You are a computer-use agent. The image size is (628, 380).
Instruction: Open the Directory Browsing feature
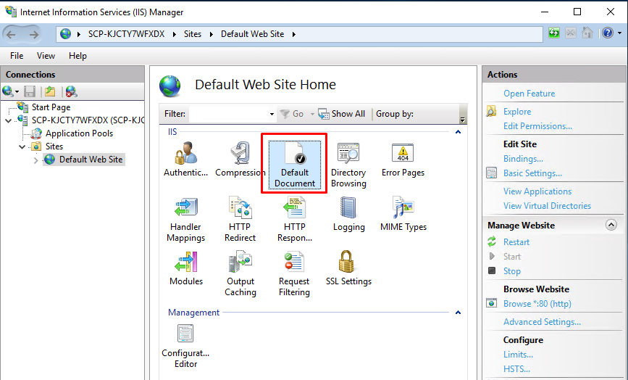348,165
